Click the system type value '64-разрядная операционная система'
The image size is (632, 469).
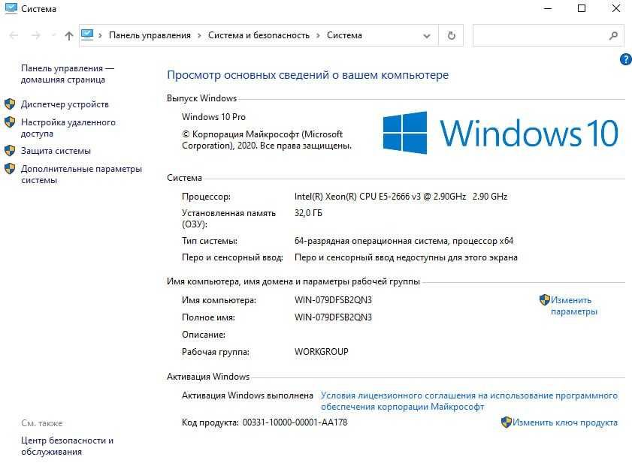coord(404,241)
